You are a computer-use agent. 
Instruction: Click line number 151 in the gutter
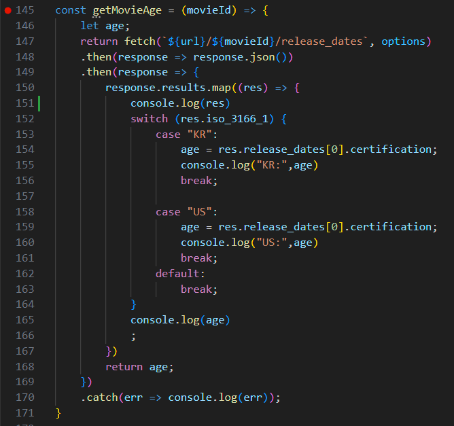click(x=25, y=103)
